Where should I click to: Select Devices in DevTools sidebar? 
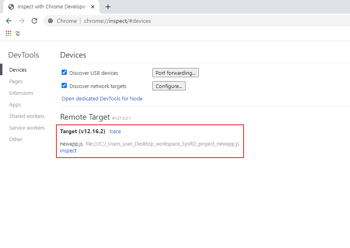(x=18, y=70)
